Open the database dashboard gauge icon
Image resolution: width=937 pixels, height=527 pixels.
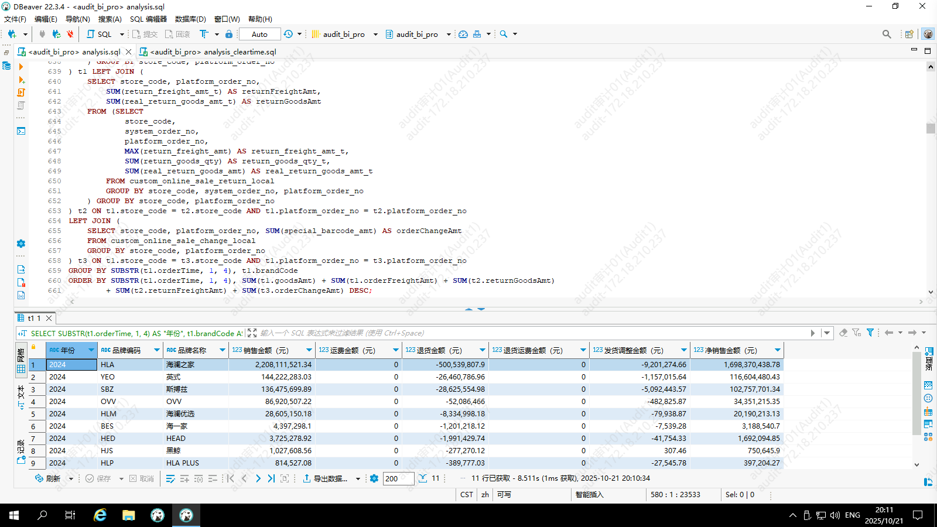pyautogui.click(x=463, y=34)
